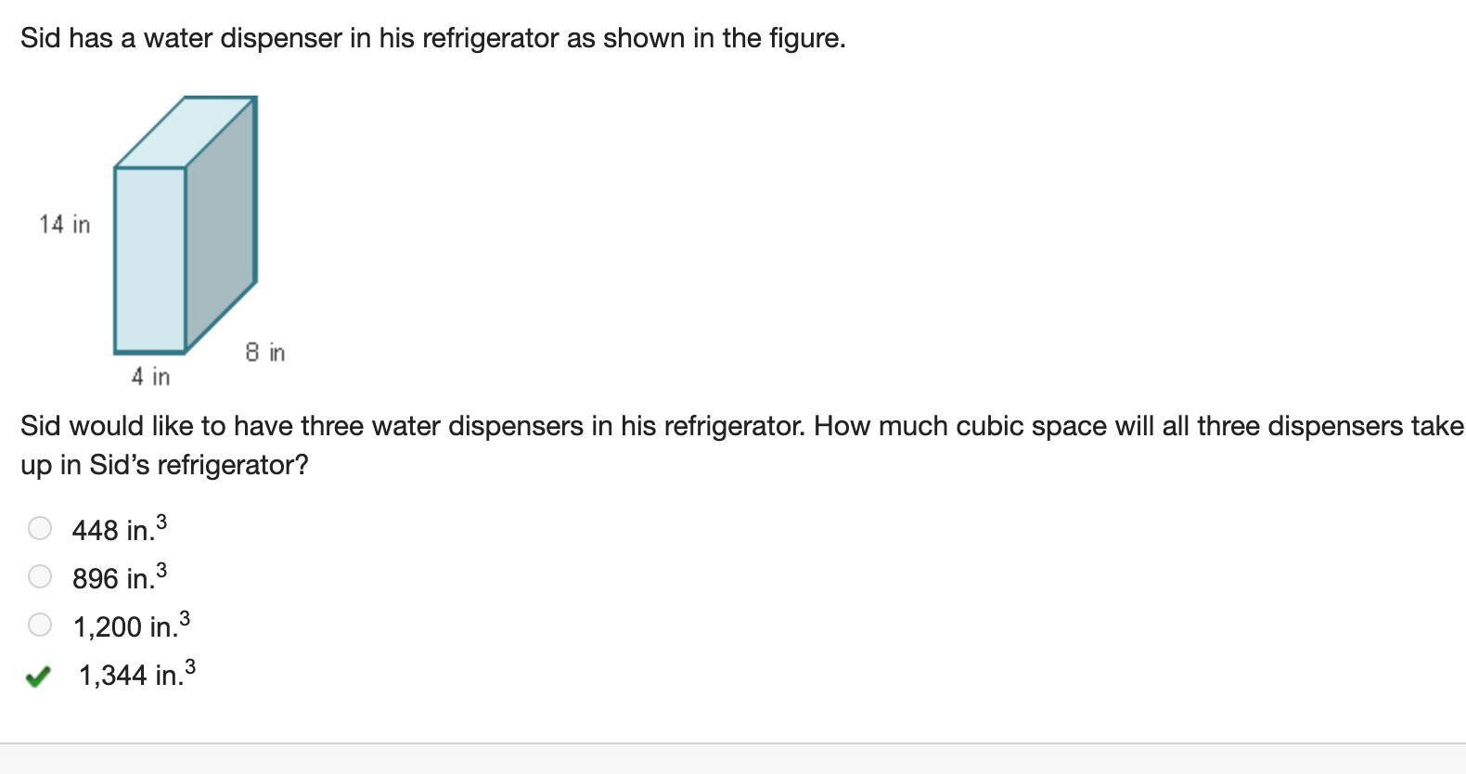Click the 4 in width label
This screenshot has width=1466, height=774.
pos(150,377)
